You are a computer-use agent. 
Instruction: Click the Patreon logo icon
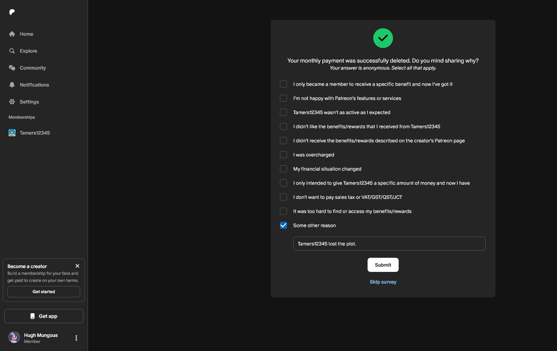click(x=12, y=12)
